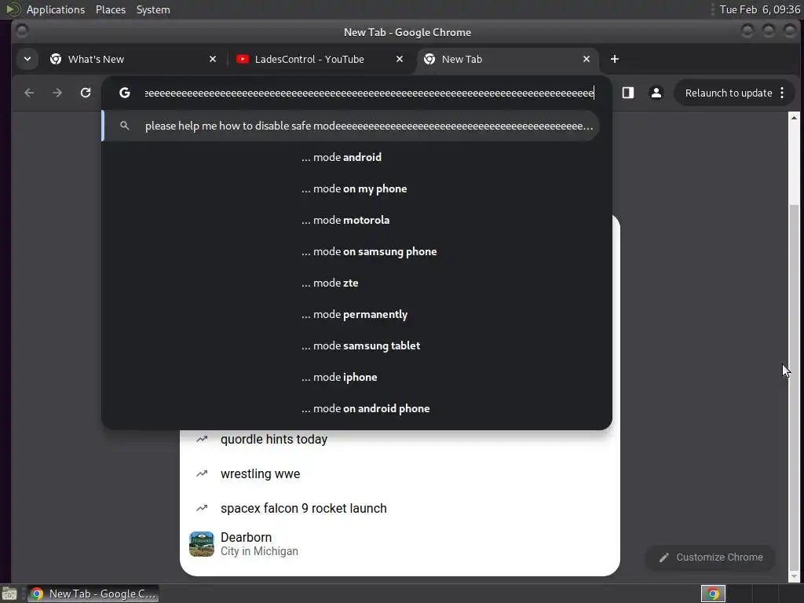The height and width of the screenshot is (603, 804).
Task: Click the Google G icon in the address bar
Action: tap(125, 93)
